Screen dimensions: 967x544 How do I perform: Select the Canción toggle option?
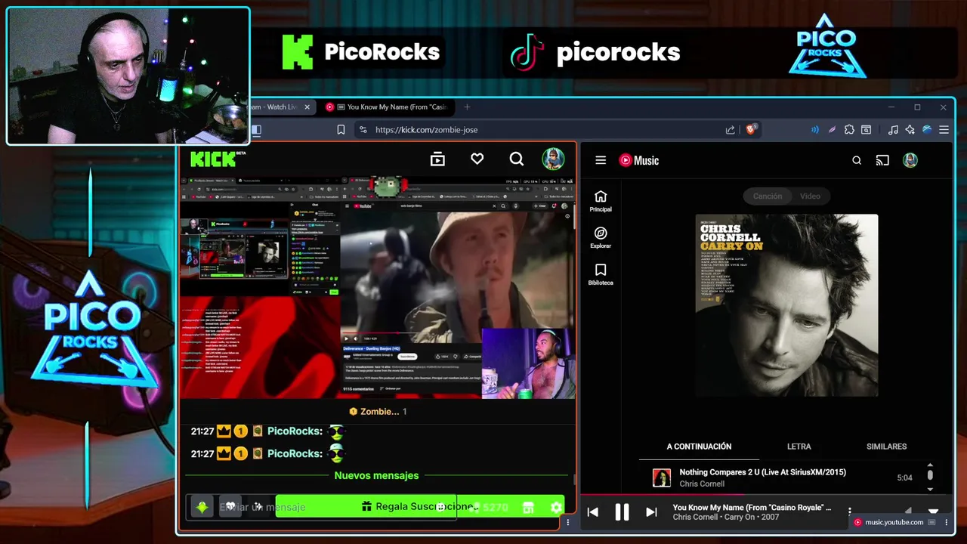tap(767, 196)
